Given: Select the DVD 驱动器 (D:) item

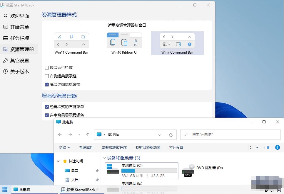Looking at the screenshot, I should tap(202, 171).
